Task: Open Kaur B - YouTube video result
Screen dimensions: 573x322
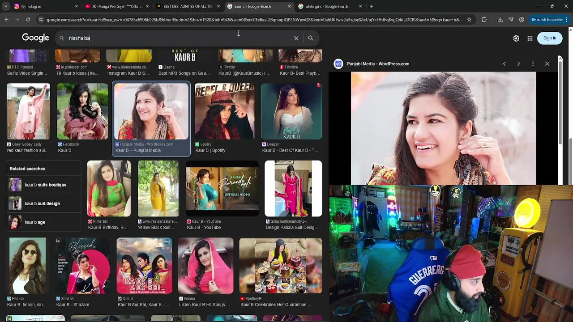Action: pyautogui.click(x=222, y=189)
